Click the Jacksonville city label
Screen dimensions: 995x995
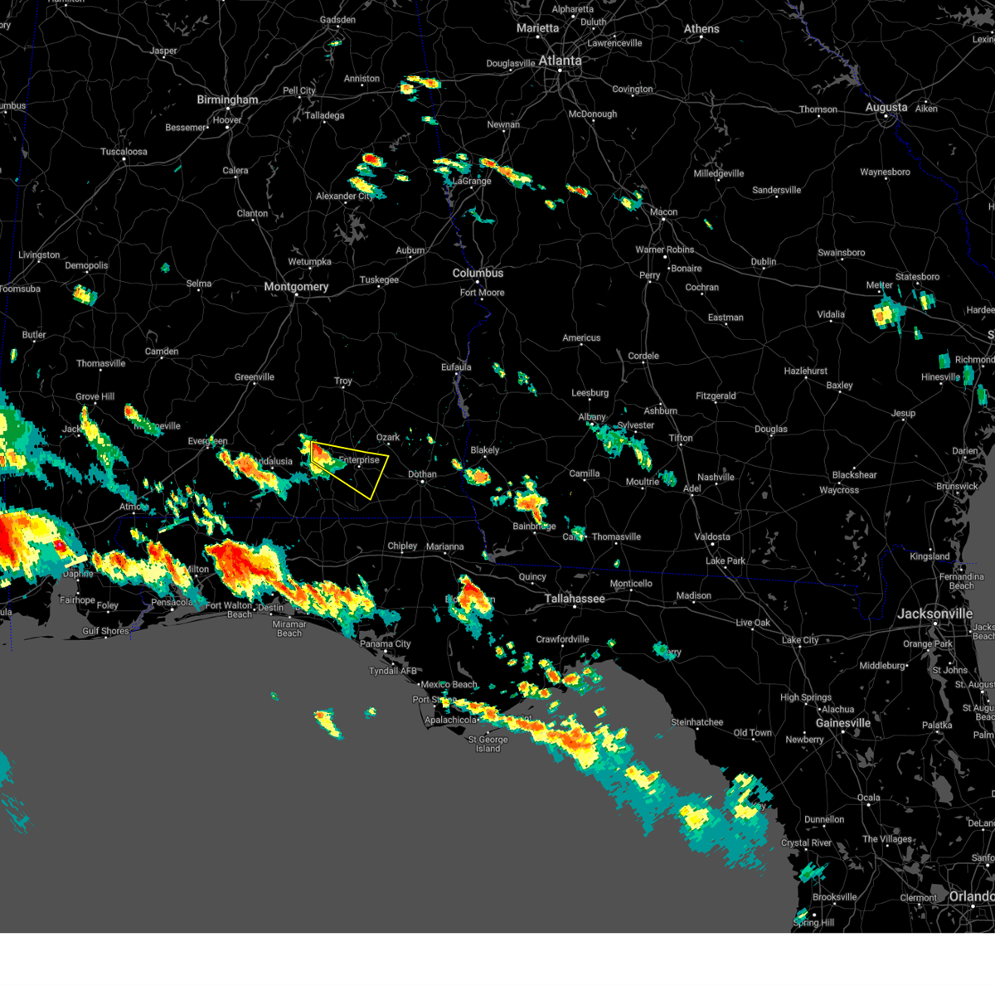click(x=934, y=614)
